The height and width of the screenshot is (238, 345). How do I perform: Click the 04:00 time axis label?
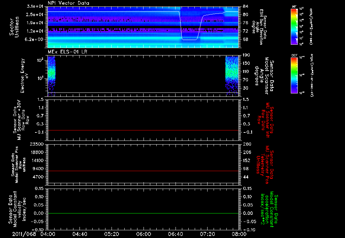[48, 234]
